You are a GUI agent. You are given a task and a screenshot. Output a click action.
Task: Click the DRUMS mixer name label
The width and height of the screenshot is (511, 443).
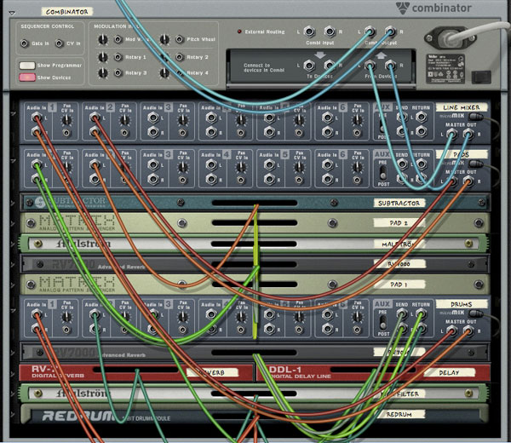coord(462,304)
